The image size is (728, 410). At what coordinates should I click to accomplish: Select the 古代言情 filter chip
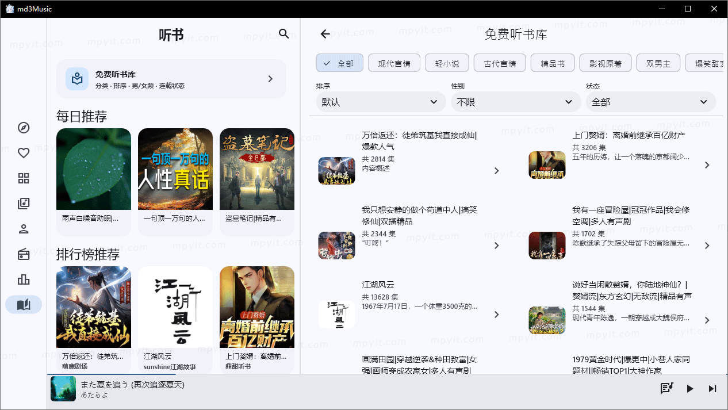(500, 63)
